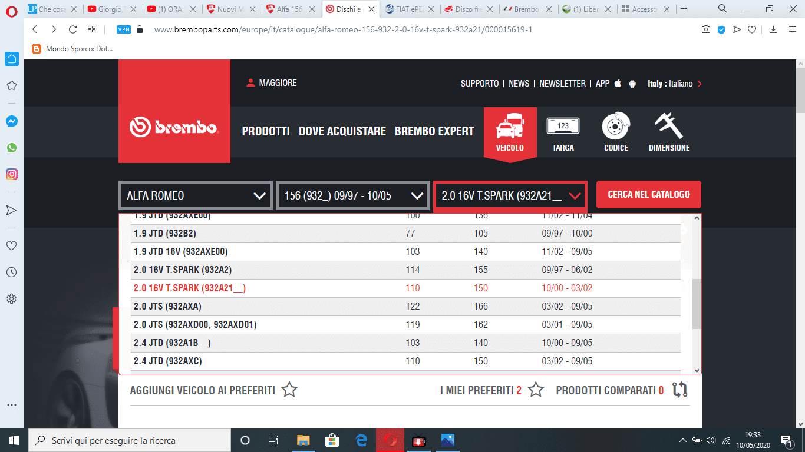Click the Brembo logo

click(x=174, y=127)
